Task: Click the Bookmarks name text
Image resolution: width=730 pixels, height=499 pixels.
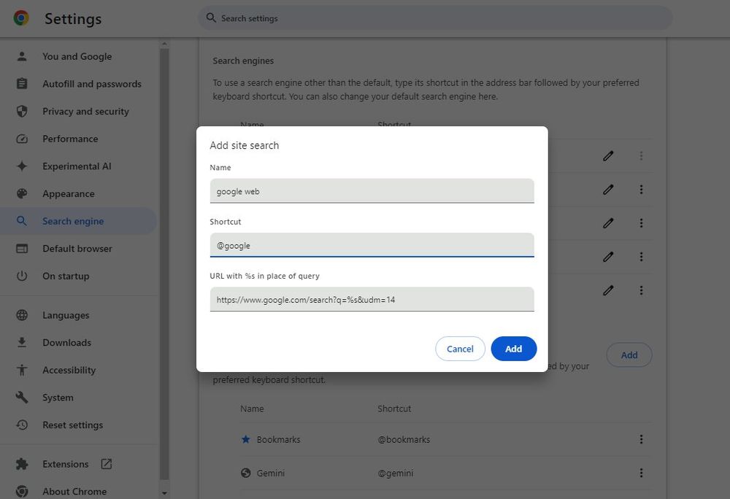Action: 278,439
